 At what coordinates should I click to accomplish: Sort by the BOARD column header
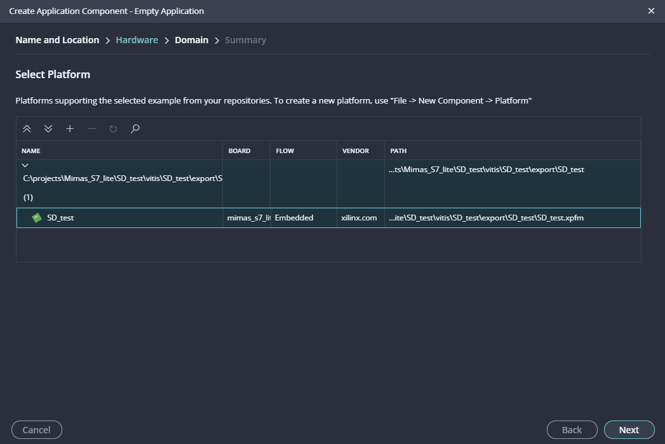239,151
